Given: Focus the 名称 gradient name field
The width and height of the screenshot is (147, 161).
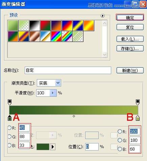Looking at the screenshot, I should point(68,70).
